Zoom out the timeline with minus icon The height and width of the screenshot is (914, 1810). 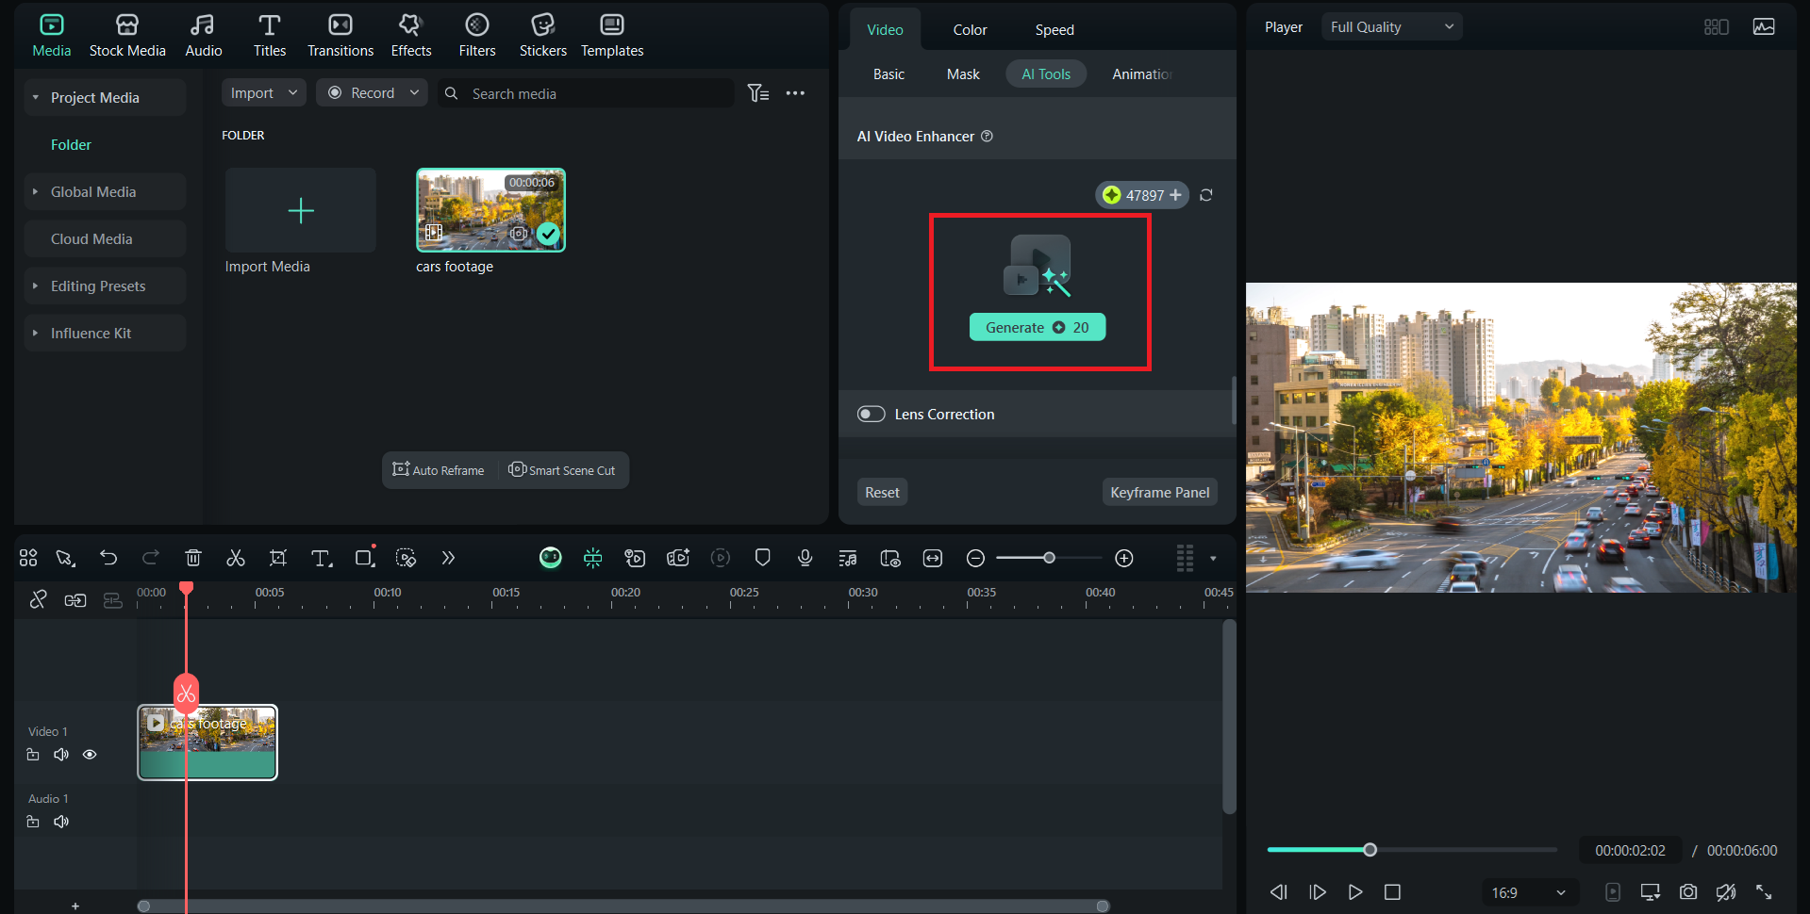976,559
